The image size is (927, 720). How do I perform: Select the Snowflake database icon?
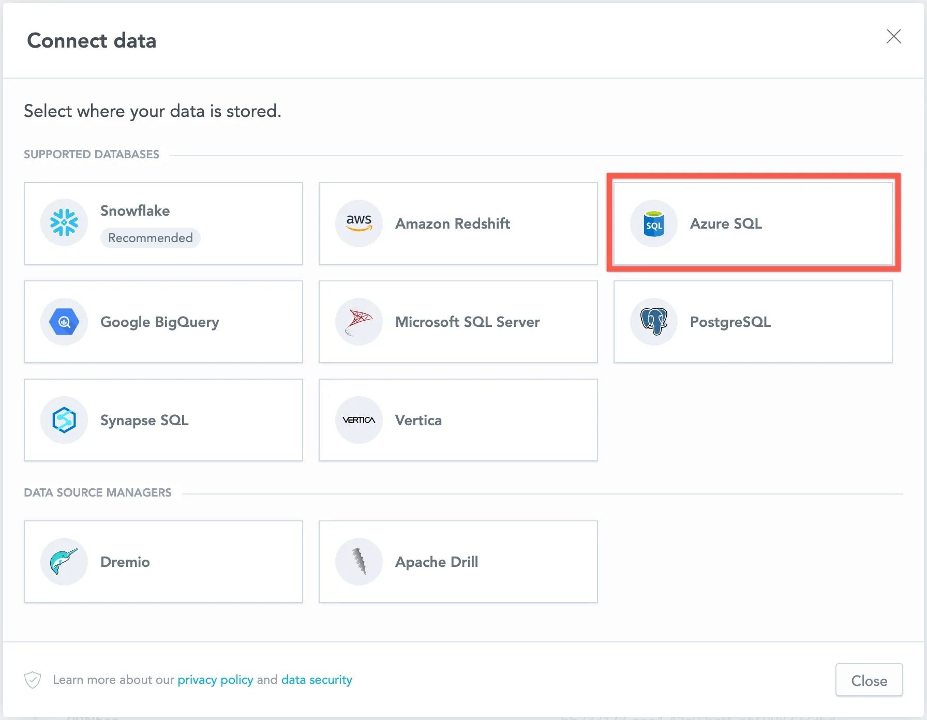64,223
